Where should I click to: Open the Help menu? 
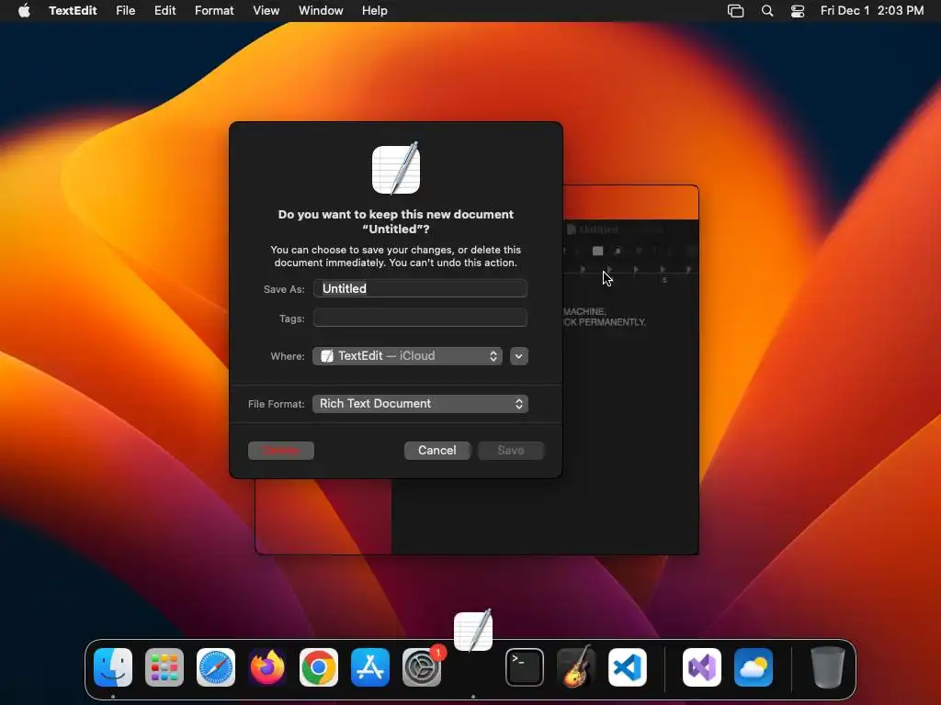coord(375,11)
